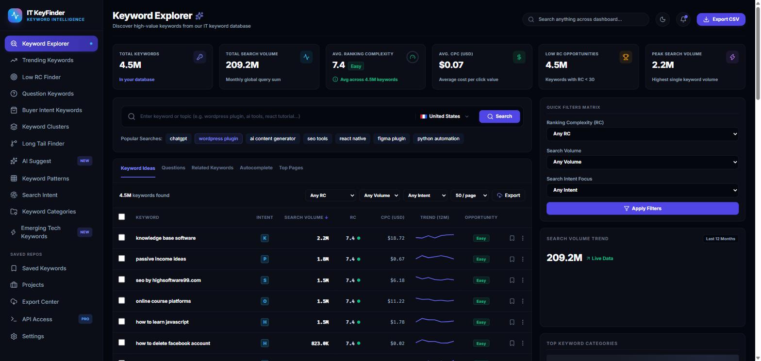Click the Export CSV button
Screen dimensions: 761x361
click(x=721, y=19)
